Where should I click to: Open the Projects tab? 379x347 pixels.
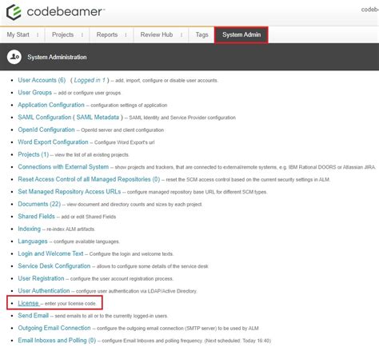point(62,34)
